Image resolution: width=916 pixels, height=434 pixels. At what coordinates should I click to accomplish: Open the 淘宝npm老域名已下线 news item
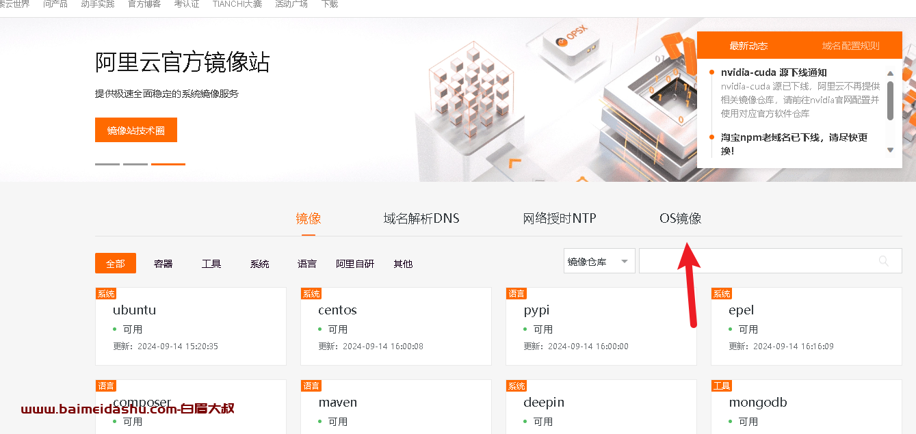click(x=794, y=144)
